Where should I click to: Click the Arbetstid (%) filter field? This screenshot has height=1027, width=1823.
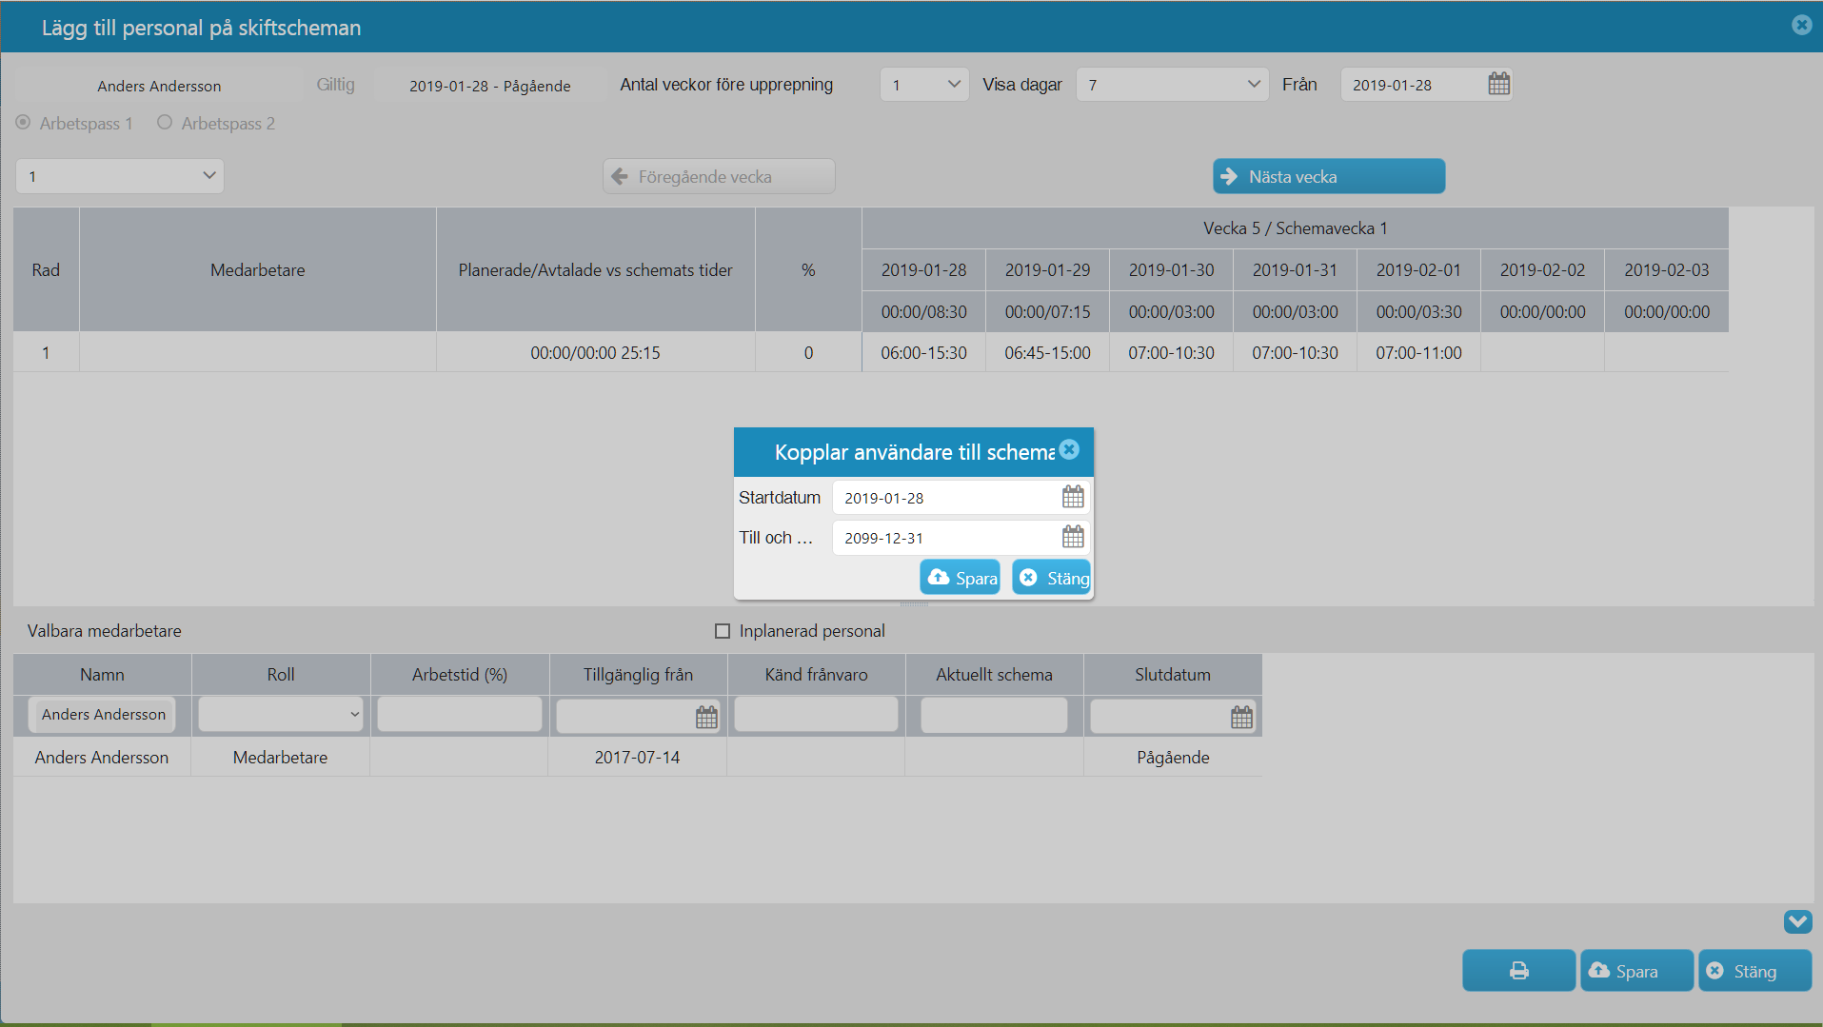460,714
